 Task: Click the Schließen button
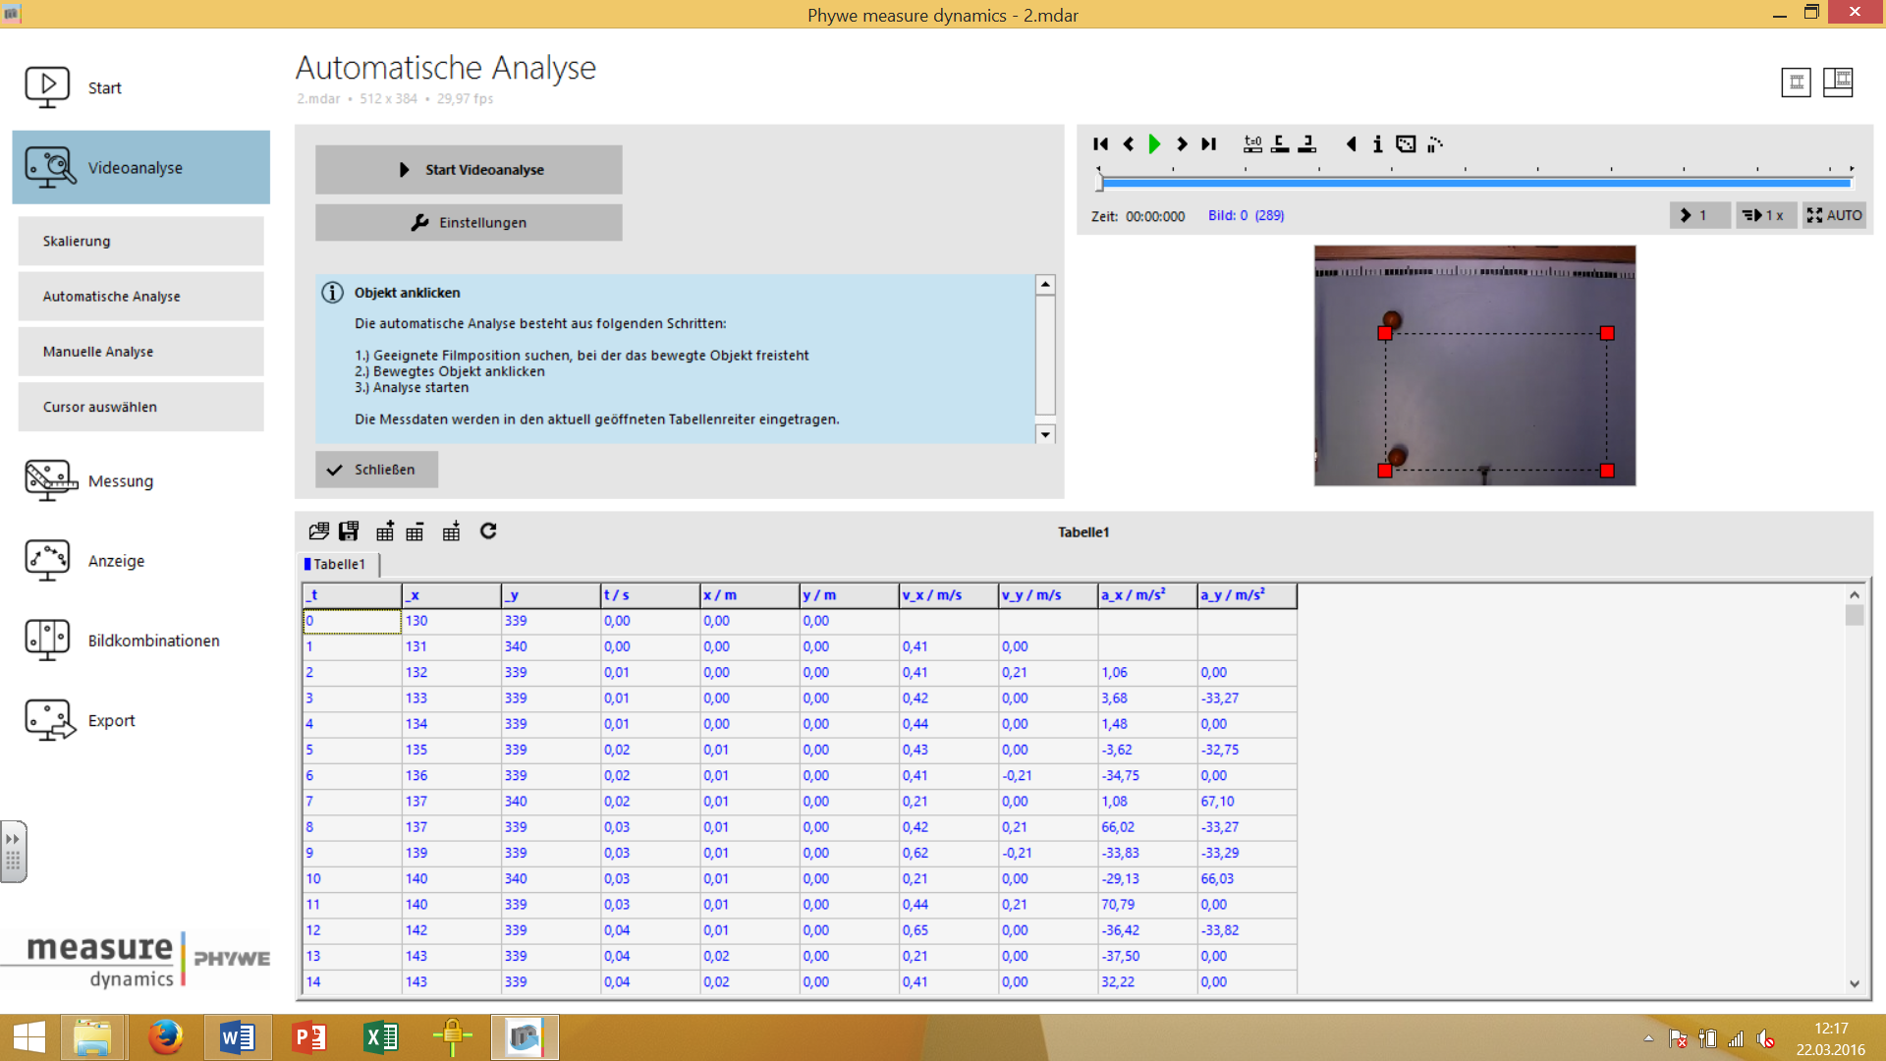[376, 470]
